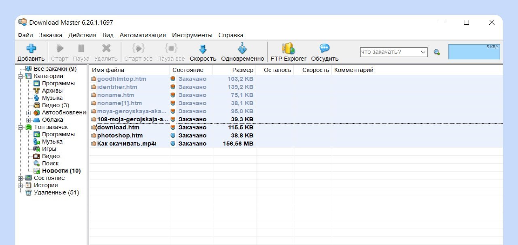Open the Автоматизация menu

[x=142, y=35]
